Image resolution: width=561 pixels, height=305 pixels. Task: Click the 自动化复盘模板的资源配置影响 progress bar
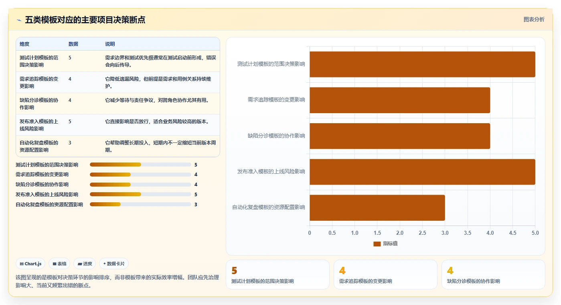(140, 204)
